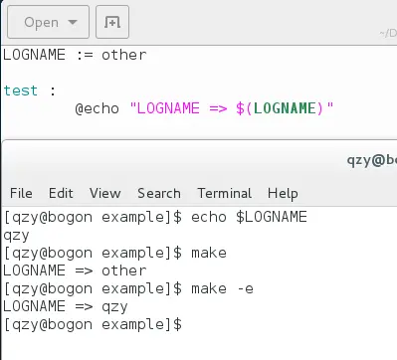
Task: Open the terminal Help menu
Action: [283, 194]
